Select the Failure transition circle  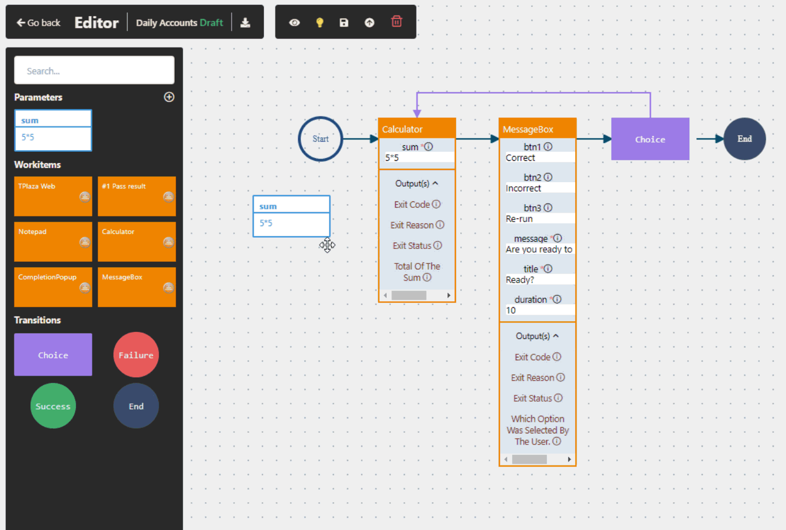coord(136,355)
